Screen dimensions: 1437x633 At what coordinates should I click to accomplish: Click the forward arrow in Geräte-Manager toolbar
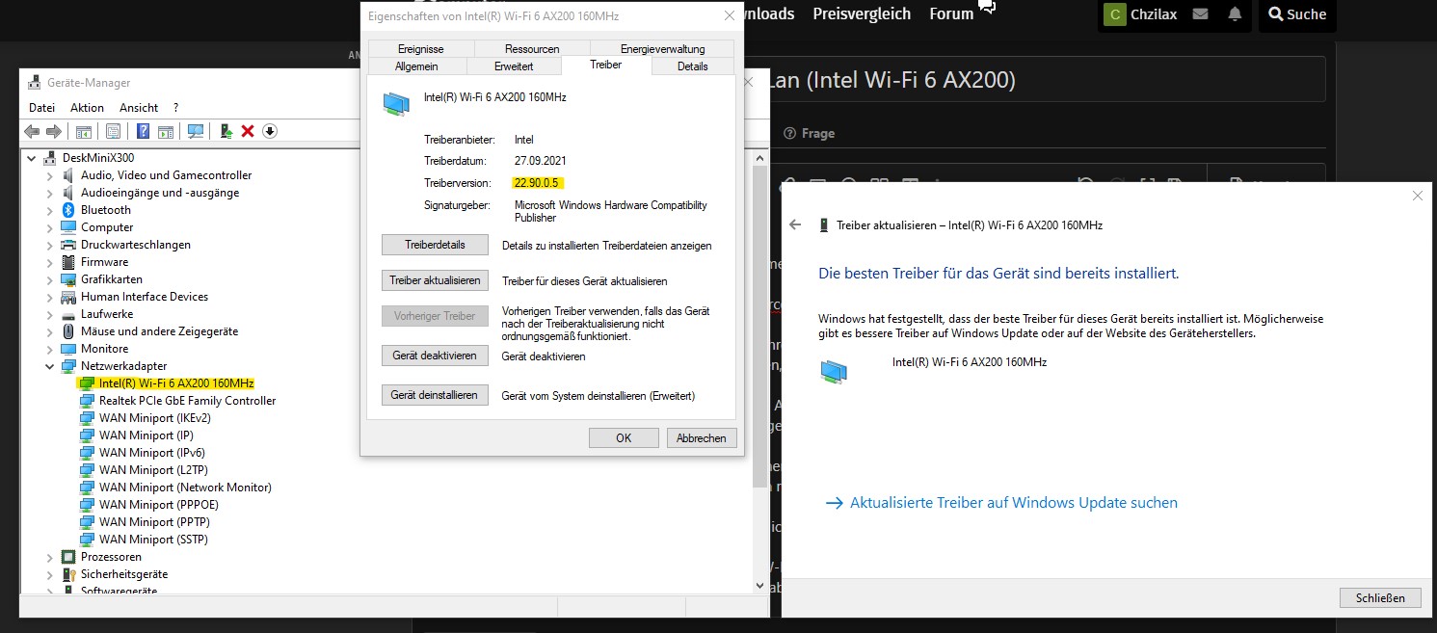coord(54,131)
